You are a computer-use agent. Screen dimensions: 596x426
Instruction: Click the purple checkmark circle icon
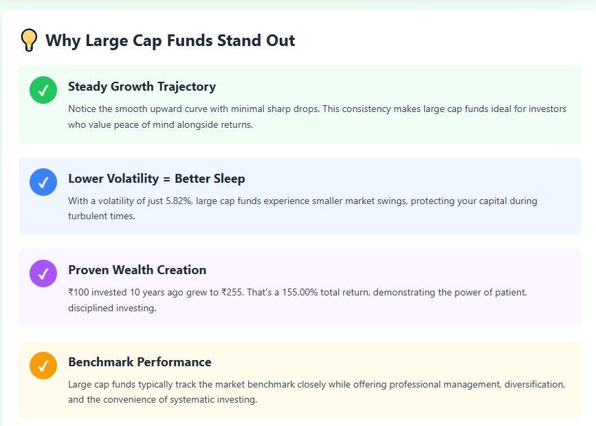pos(43,273)
